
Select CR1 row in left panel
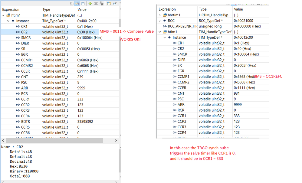pyautogui.click(x=60, y=26)
